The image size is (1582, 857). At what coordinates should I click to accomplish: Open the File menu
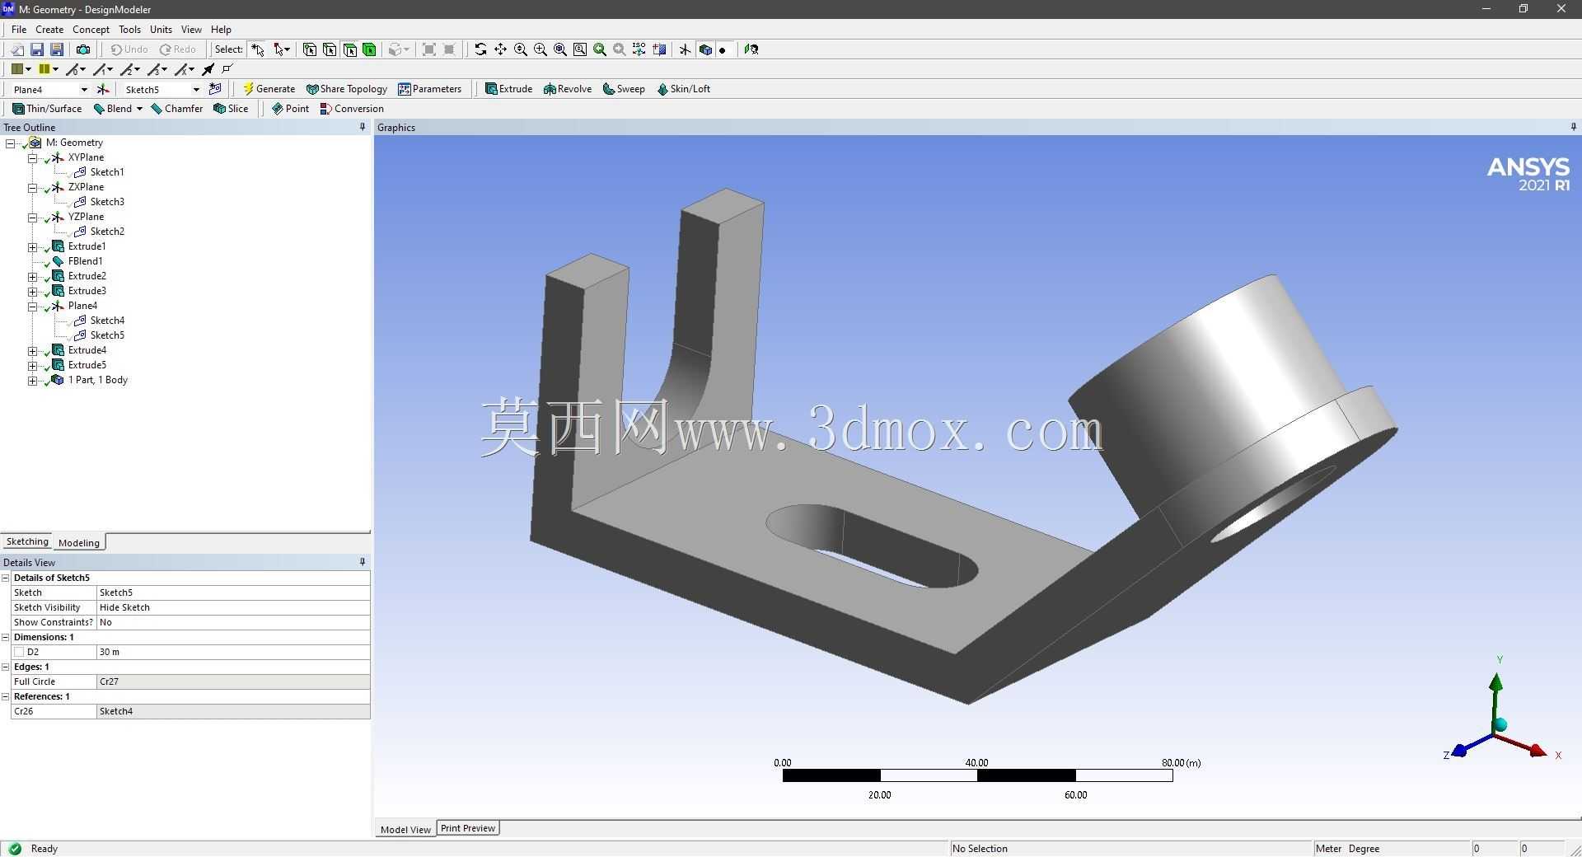tap(19, 30)
